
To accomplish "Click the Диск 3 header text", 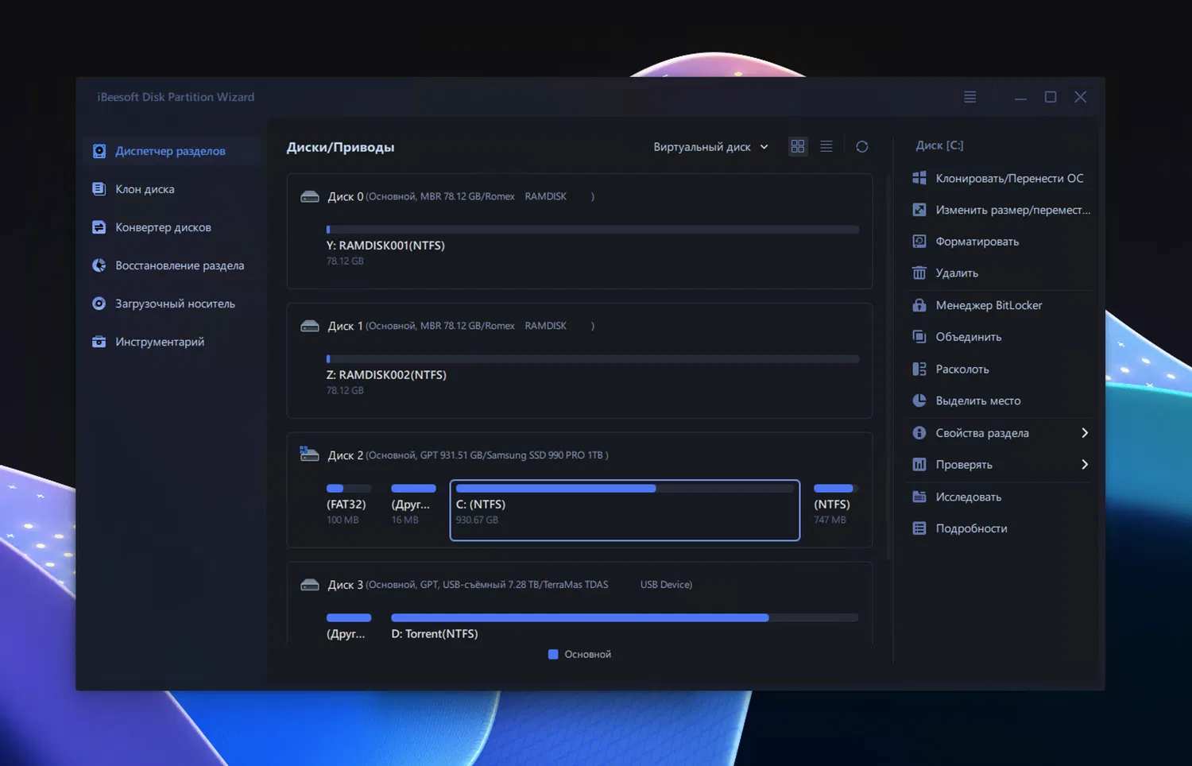I will coord(510,585).
